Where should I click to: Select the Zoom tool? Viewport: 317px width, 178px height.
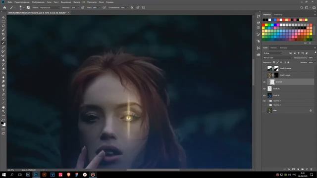[x=3, y=111]
